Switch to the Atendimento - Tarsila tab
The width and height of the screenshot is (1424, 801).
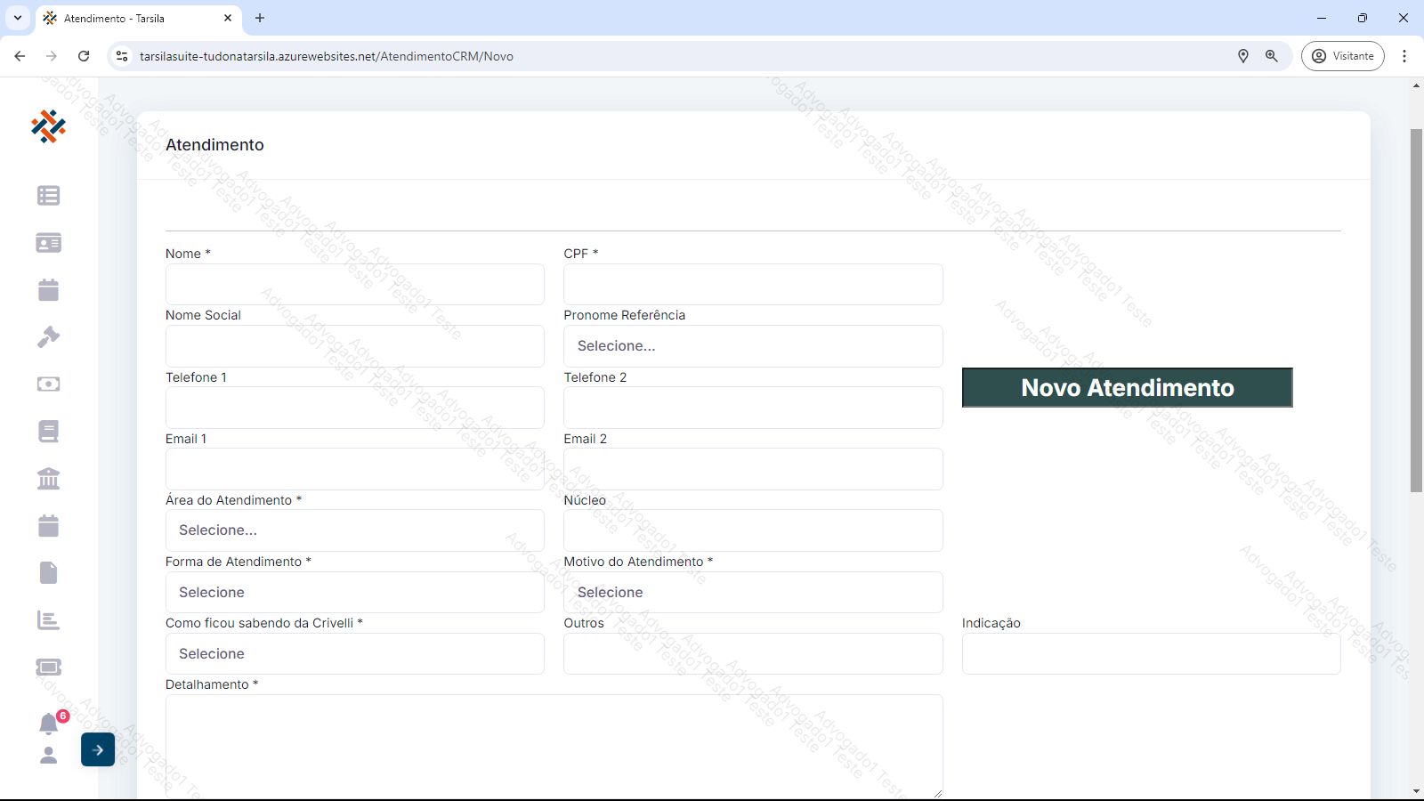click(133, 18)
